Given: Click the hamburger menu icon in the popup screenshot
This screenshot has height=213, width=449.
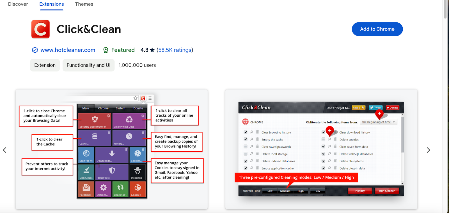Looking at the screenshot, I should click(150, 98).
